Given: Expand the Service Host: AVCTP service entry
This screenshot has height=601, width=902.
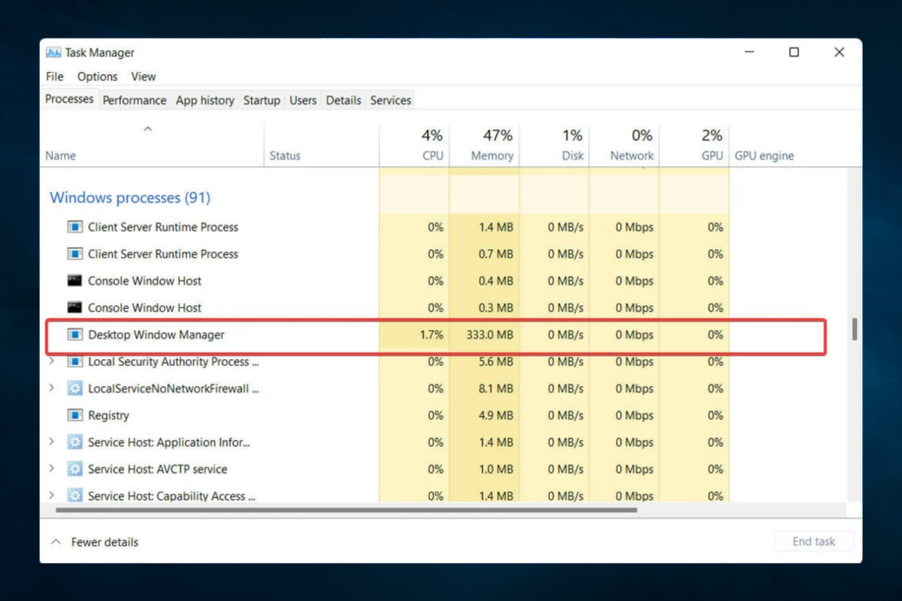Looking at the screenshot, I should pos(53,469).
